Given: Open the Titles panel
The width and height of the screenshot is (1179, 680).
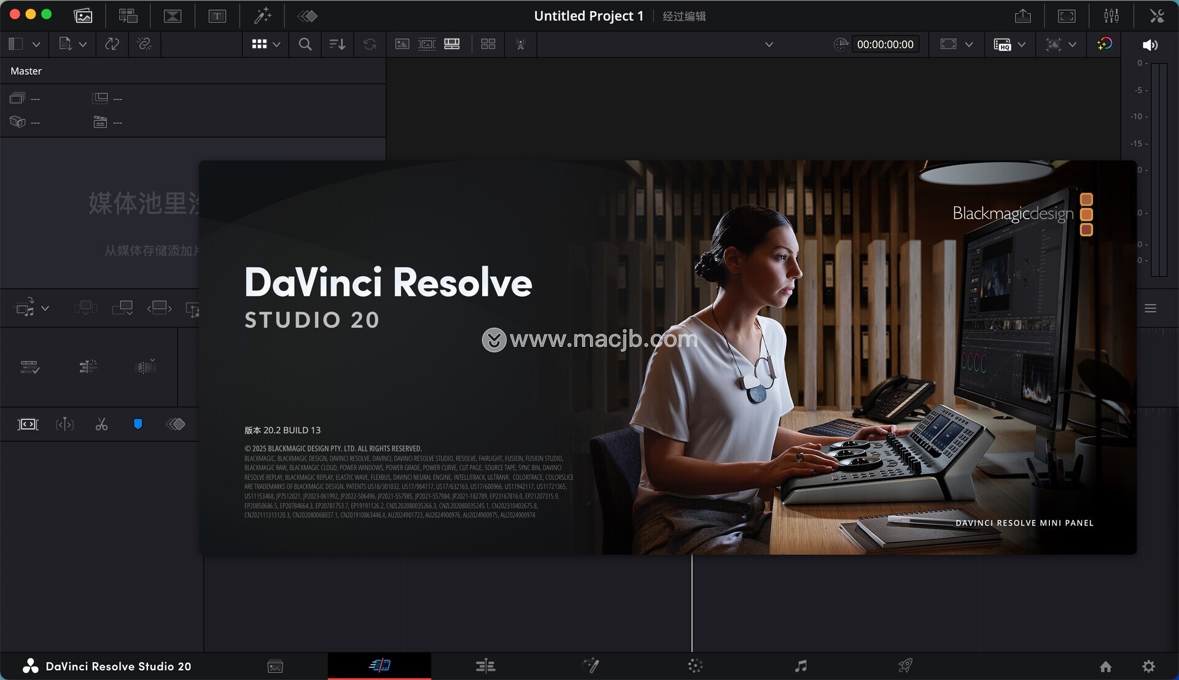Looking at the screenshot, I should pos(217,16).
